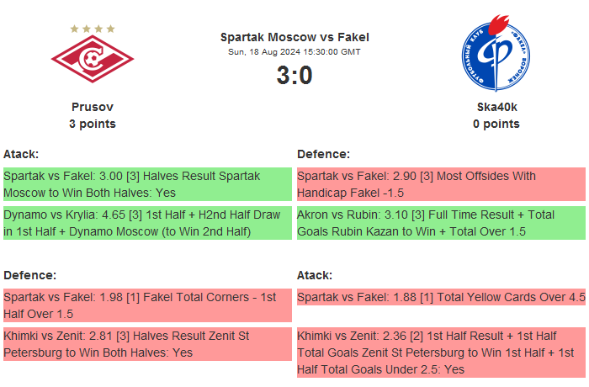The width and height of the screenshot is (589, 387).
Task: Click Prusov's 3 points total
Action: (x=93, y=124)
